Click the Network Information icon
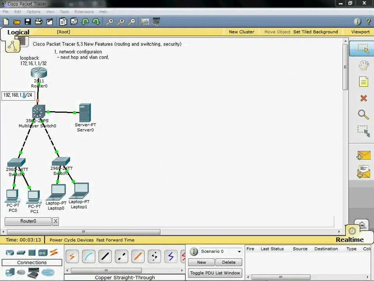This screenshot has height=281, width=374. pyautogui.click(x=357, y=22)
